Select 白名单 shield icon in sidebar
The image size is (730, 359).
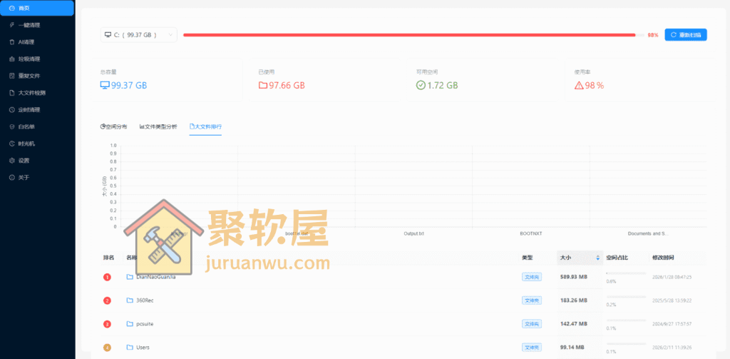12,126
